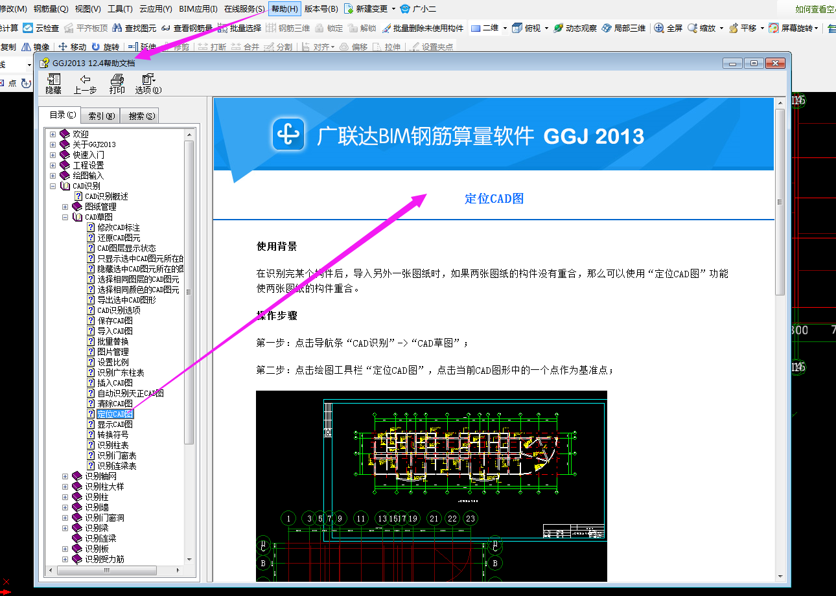
Task: Click the 云检查 toolbar icon
Action: click(28, 28)
